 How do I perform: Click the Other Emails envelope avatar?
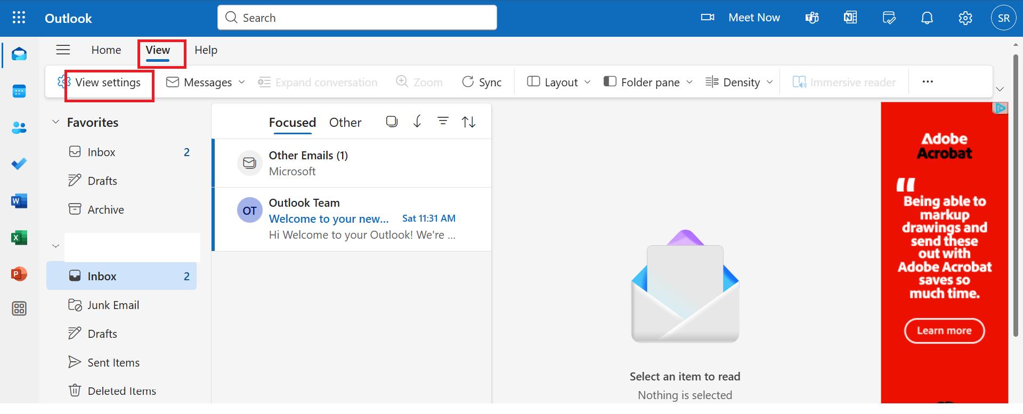click(249, 163)
